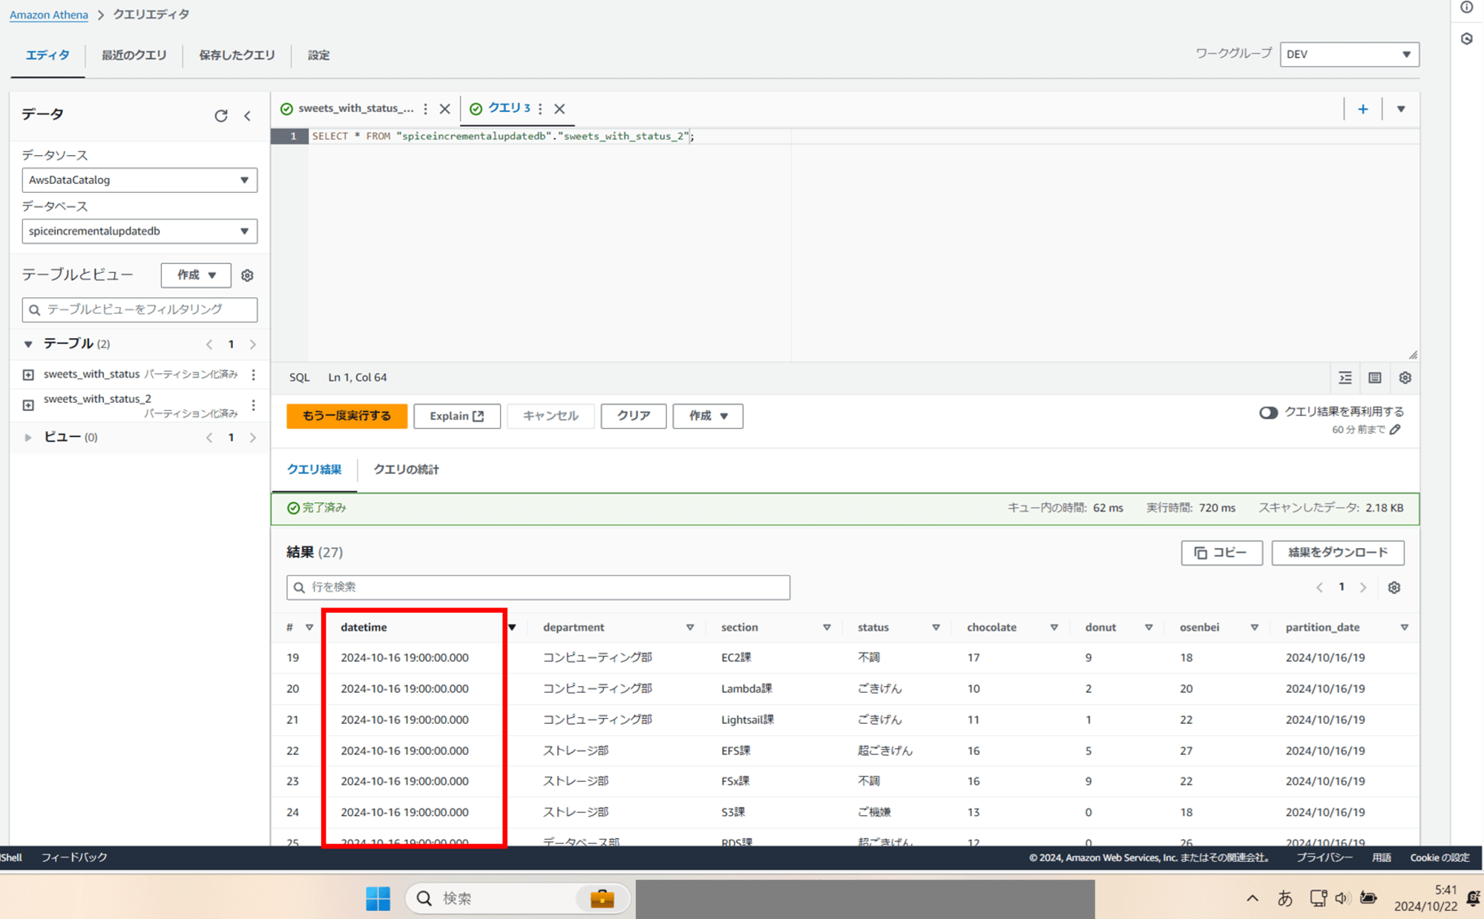Next page of views list
1484x919 pixels.
(253, 438)
